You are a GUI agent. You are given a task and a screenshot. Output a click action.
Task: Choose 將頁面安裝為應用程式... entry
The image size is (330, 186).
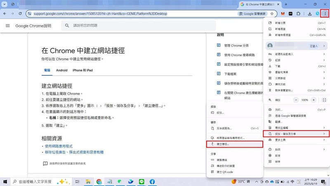point(235,138)
